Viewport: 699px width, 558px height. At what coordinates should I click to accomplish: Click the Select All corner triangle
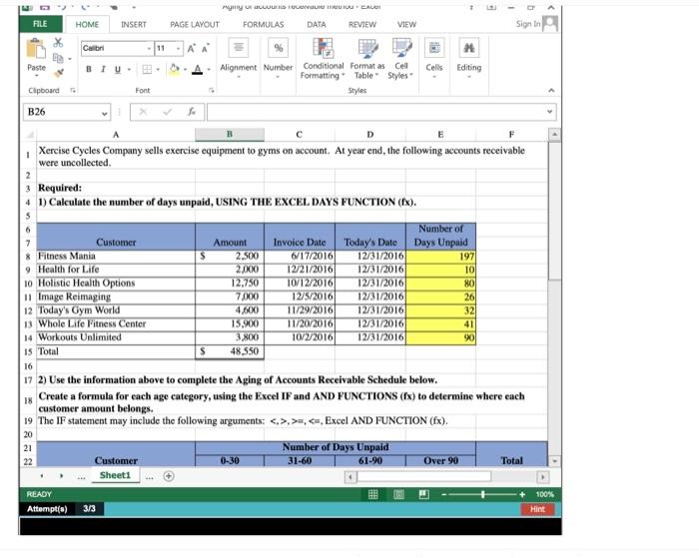click(30, 135)
